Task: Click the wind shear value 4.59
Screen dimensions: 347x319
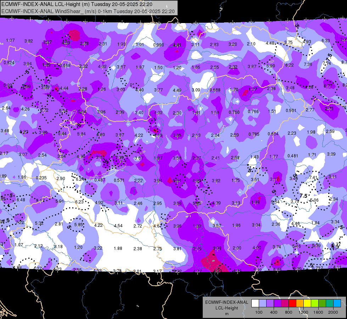Action: (66, 43)
